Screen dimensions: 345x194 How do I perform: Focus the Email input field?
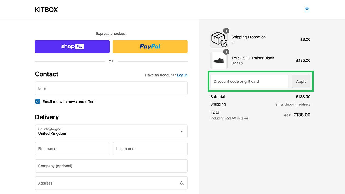pos(111,88)
